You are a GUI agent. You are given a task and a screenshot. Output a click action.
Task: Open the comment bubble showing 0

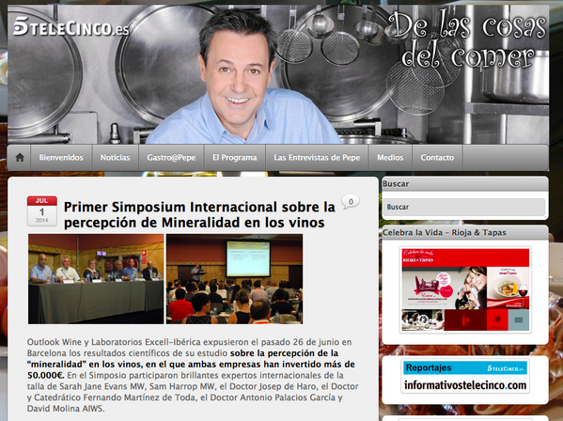(351, 202)
